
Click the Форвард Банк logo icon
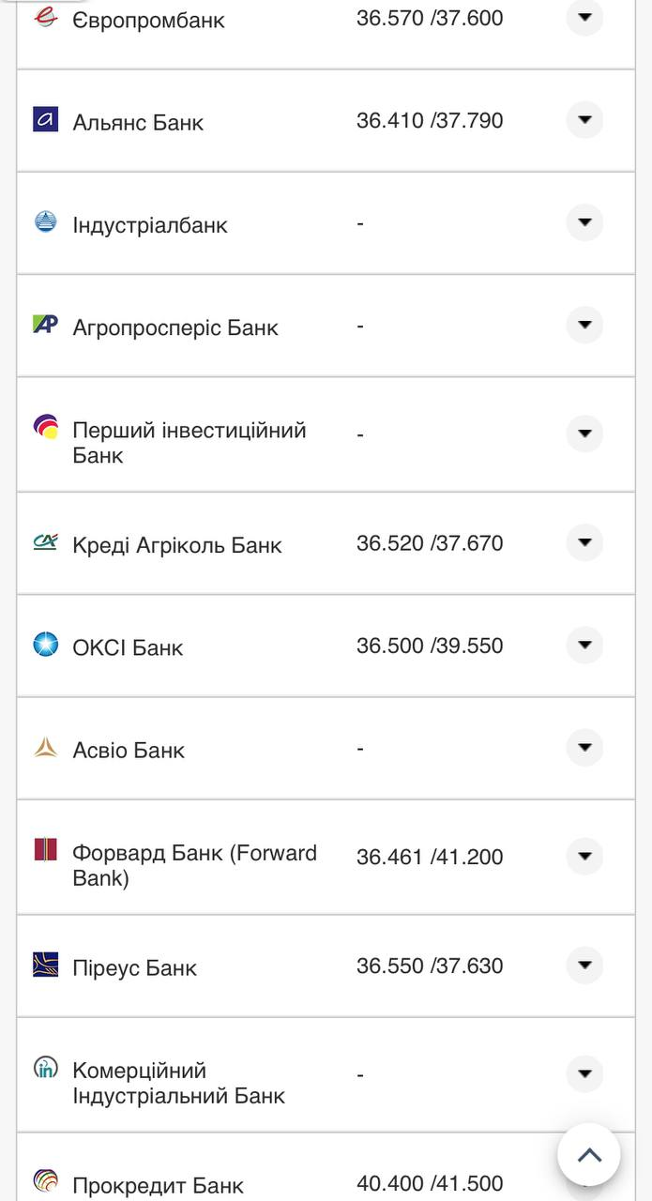point(45,850)
